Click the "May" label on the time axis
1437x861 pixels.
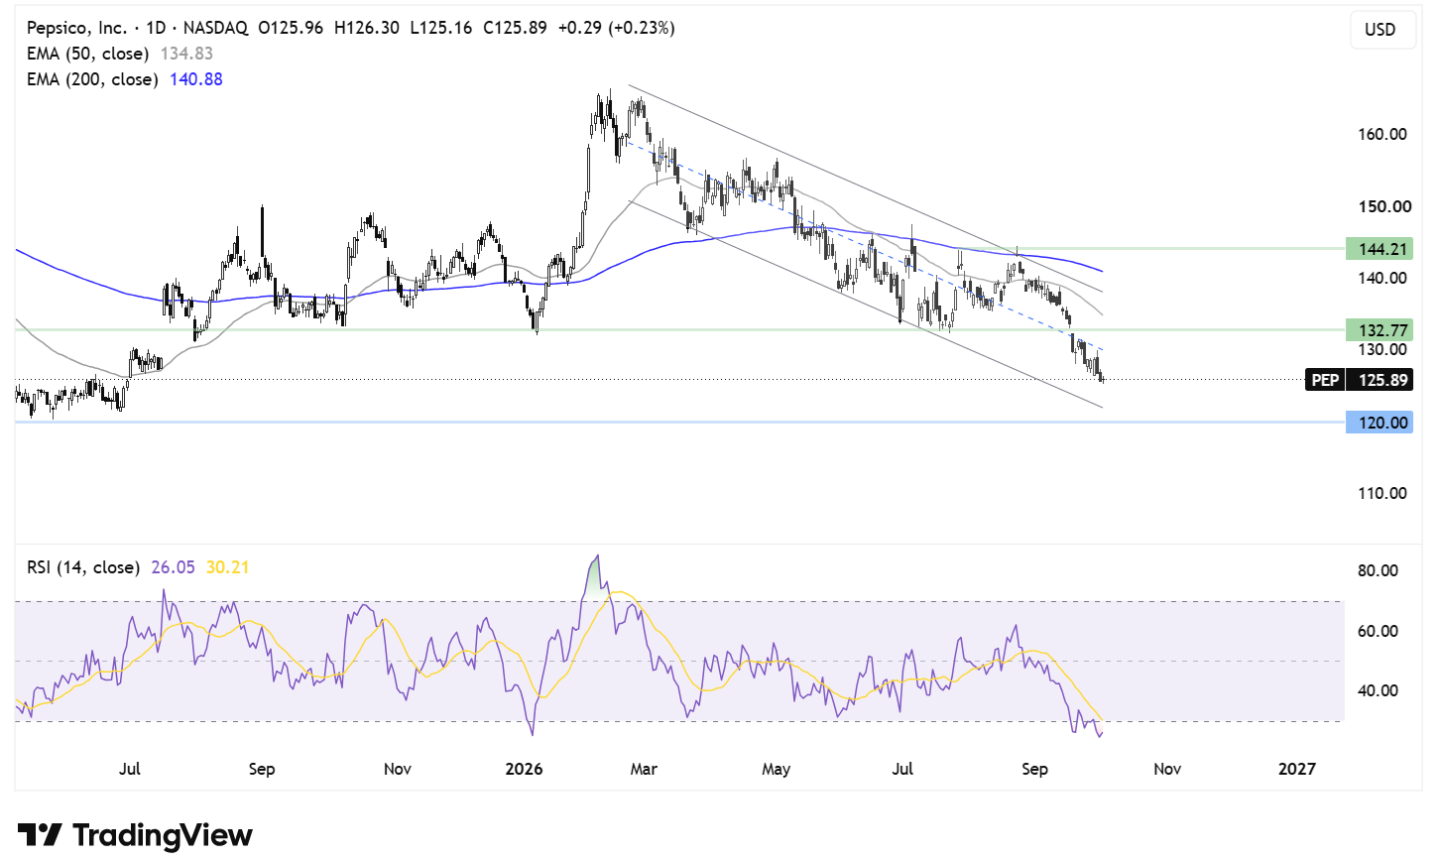tap(777, 769)
